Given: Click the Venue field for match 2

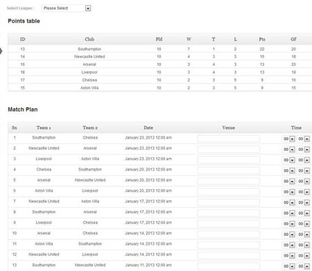Looking at the screenshot, I should click(x=228, y=150).
